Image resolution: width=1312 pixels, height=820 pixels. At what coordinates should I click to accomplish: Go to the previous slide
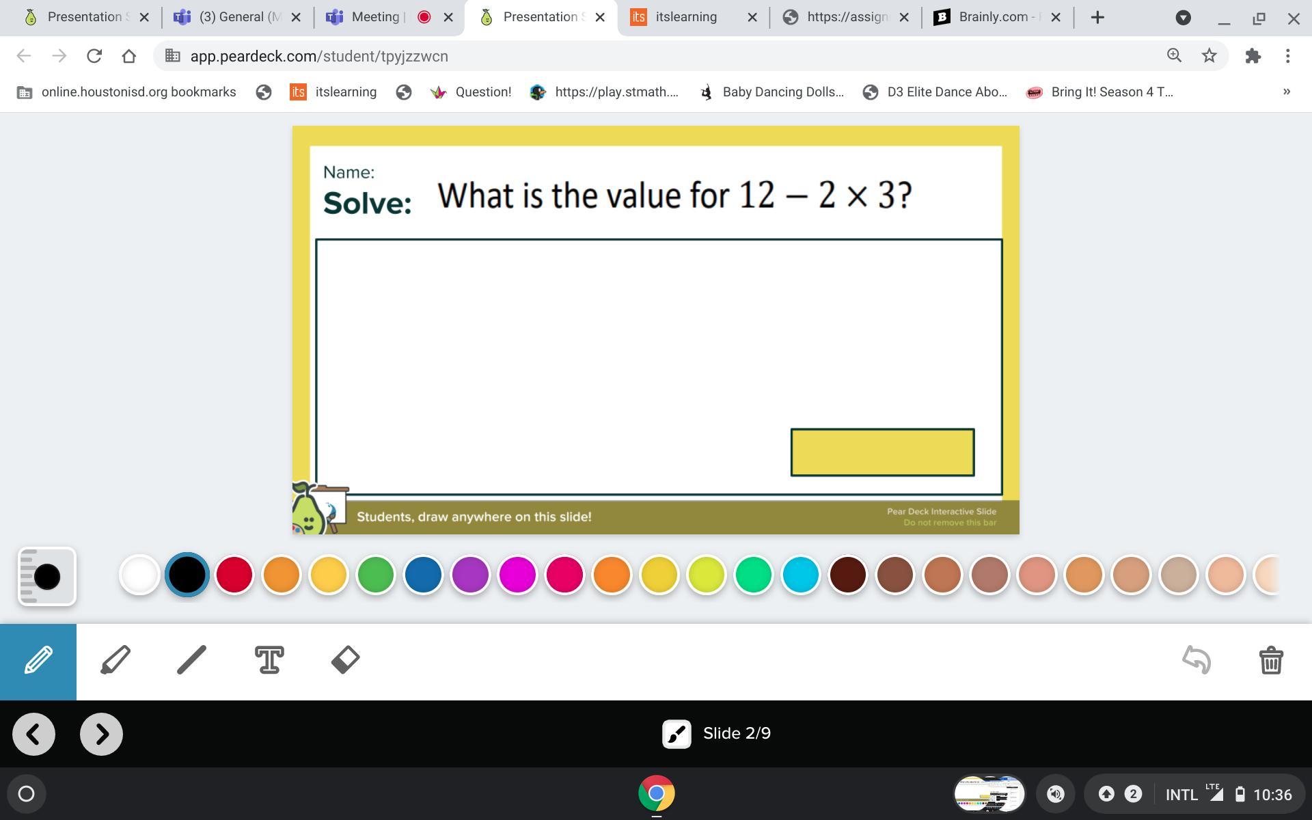click(33, 735)
